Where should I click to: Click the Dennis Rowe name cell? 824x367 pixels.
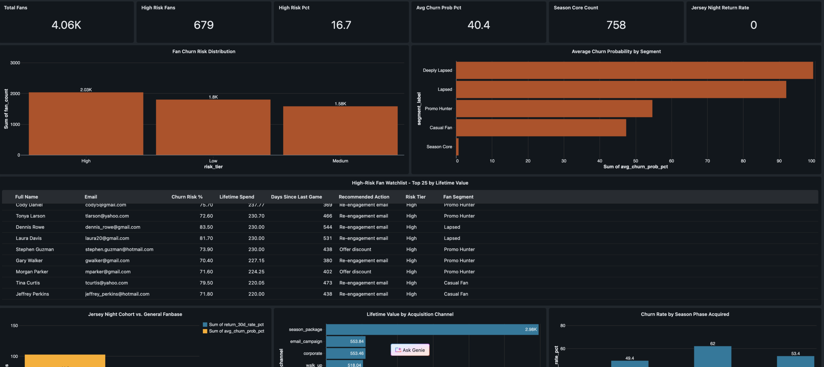coord(30,227)
